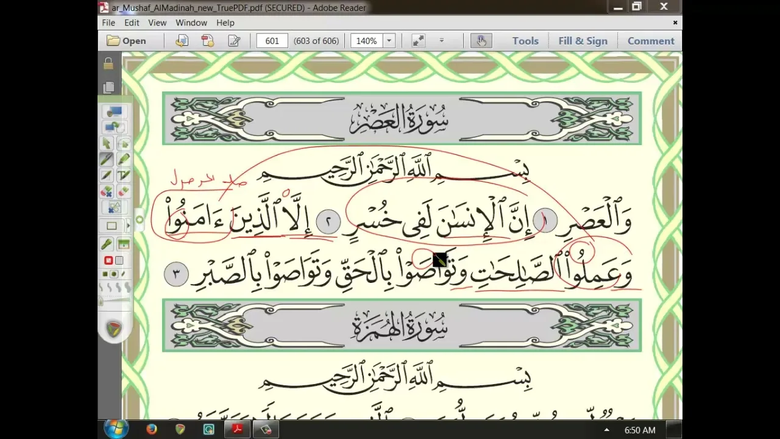Click the whiteboard icon in pen toolbar
The height and width of the screenshot is (439, 780).
pos(123,244)
